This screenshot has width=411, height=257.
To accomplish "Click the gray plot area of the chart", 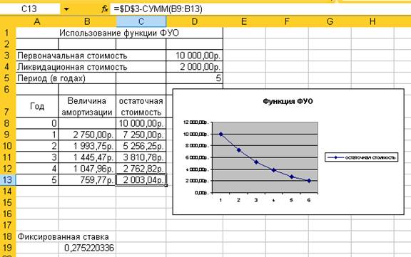I will 265,157.
